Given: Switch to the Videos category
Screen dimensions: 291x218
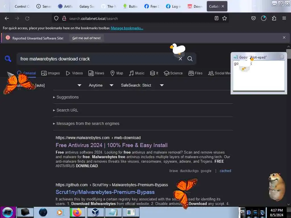Looking at the screenshot, I should point(74,73).
